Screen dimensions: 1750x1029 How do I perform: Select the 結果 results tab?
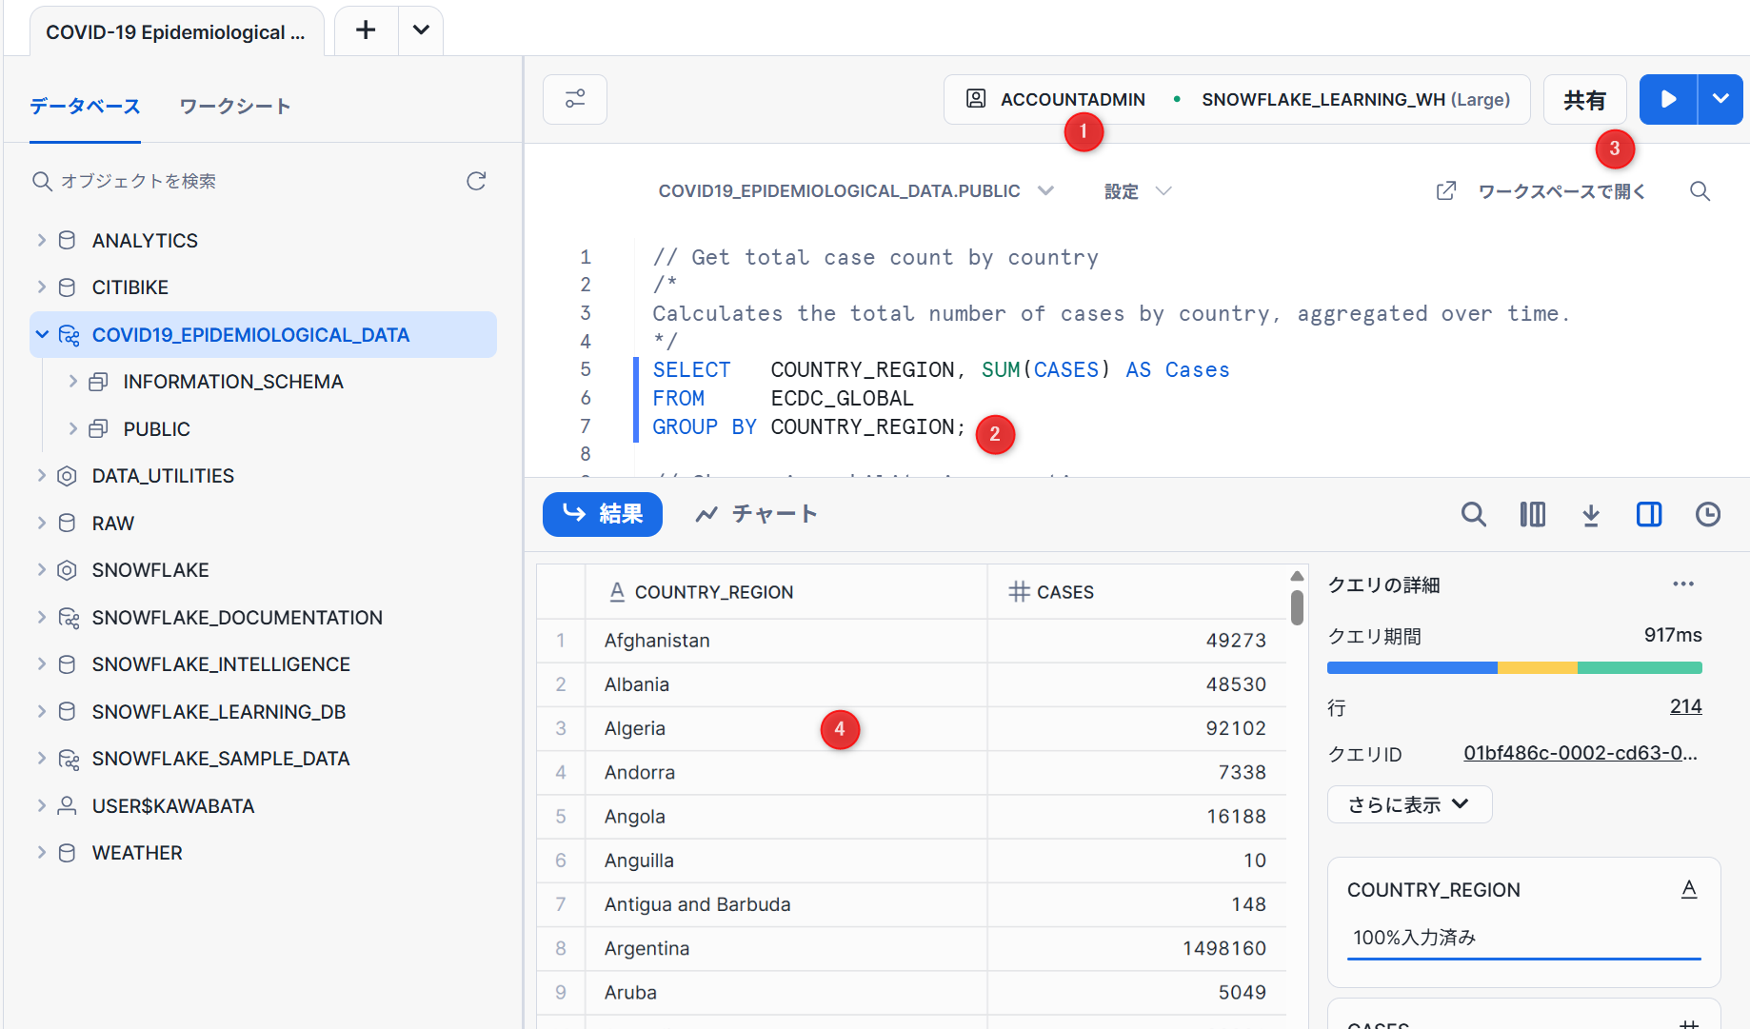[603, 514]
